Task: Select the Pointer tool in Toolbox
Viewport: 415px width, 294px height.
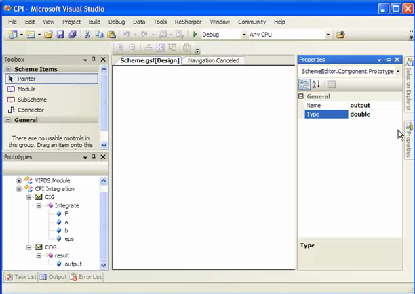Action: (x=26, y=79)
